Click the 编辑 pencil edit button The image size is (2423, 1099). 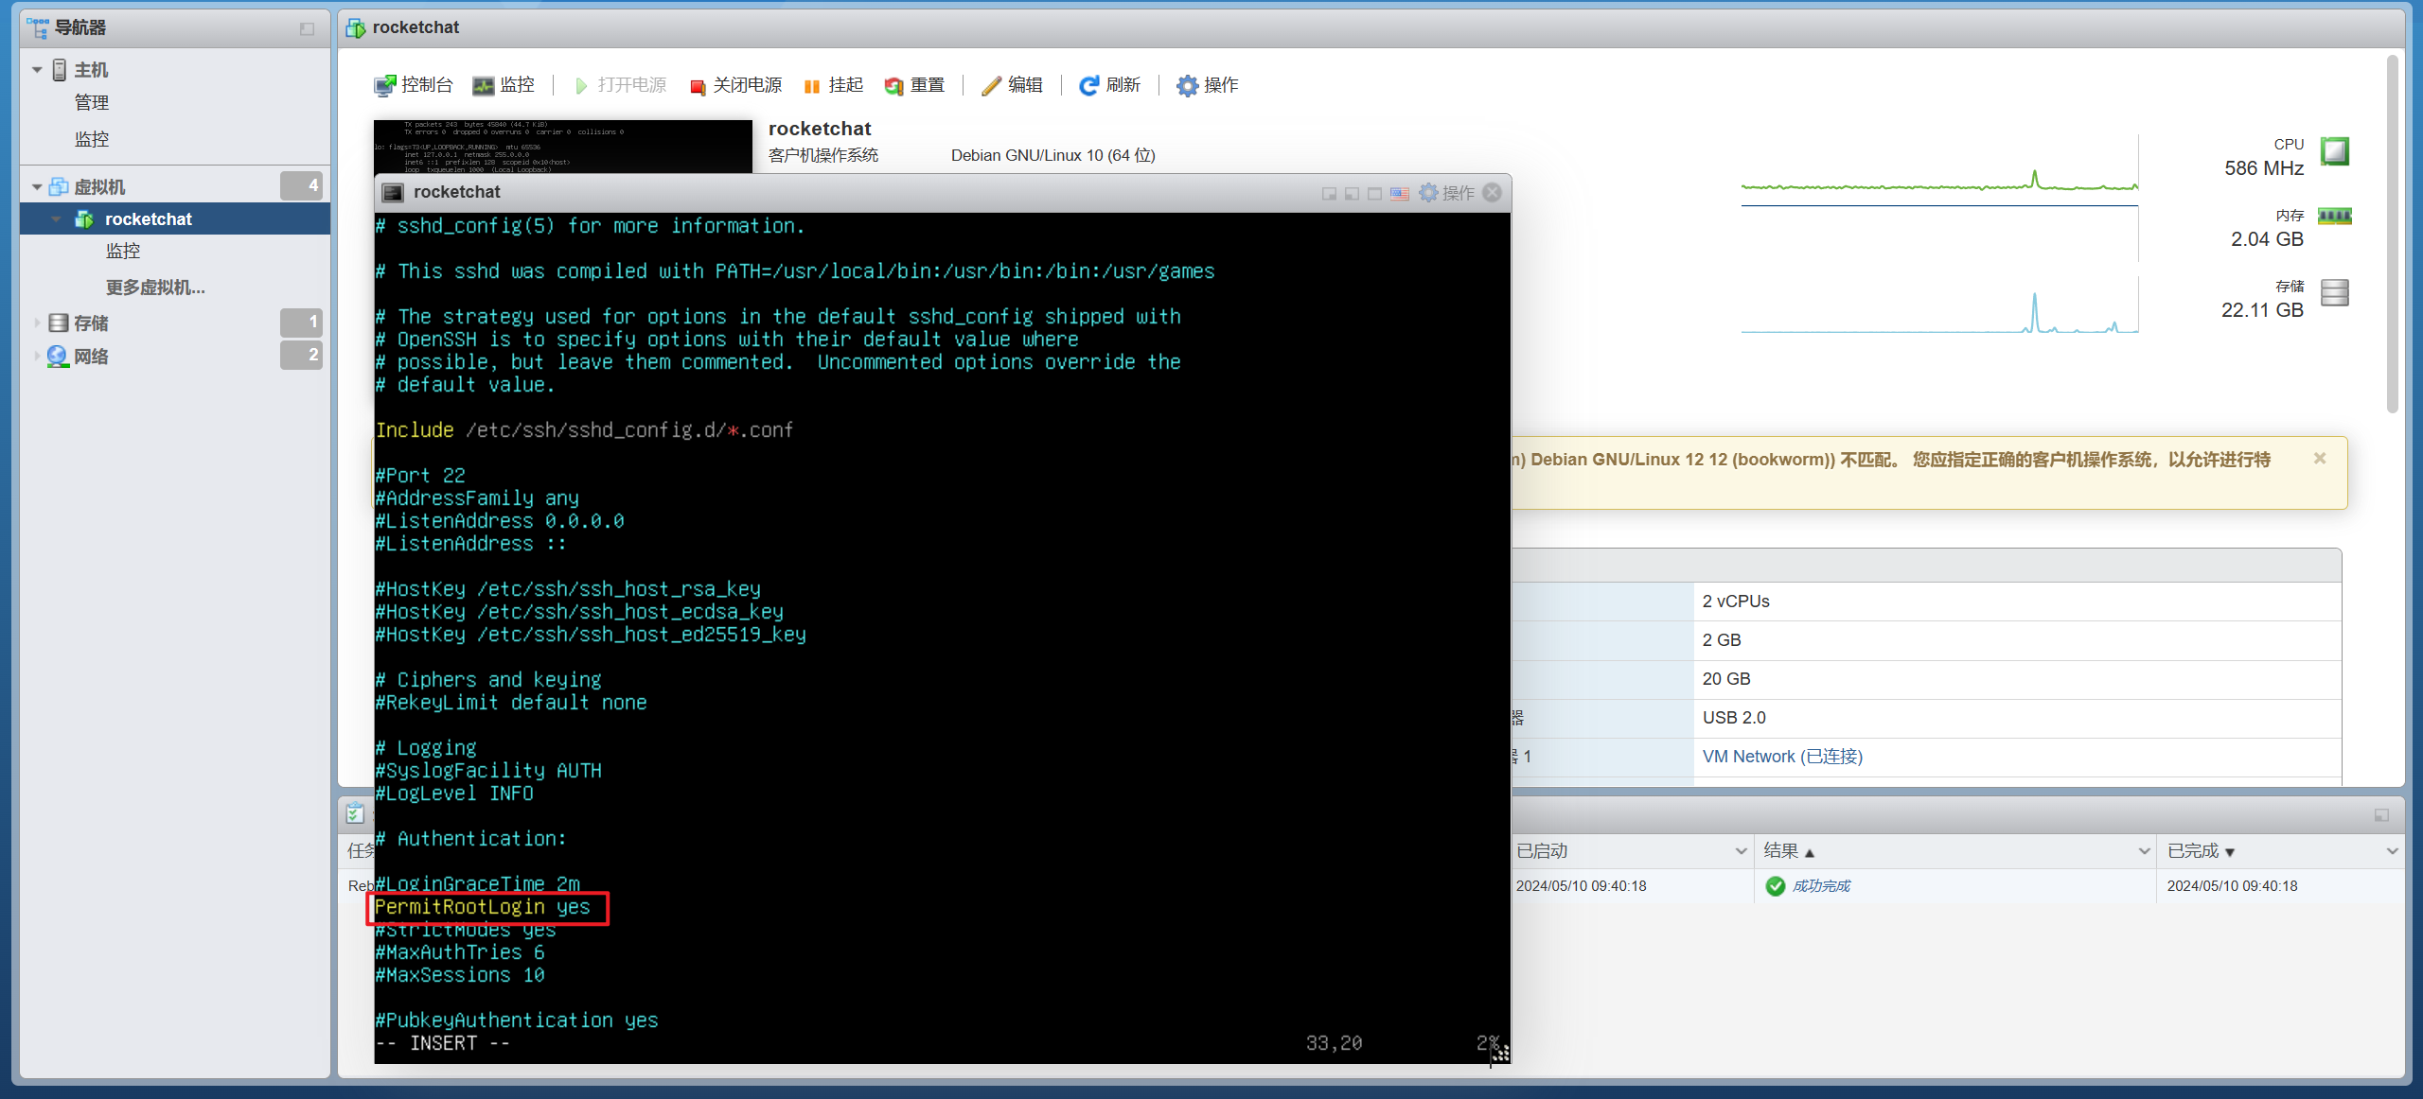[1012, 85]
